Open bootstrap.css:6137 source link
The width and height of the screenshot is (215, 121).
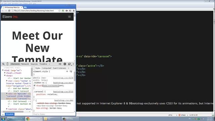pos(63,83)
